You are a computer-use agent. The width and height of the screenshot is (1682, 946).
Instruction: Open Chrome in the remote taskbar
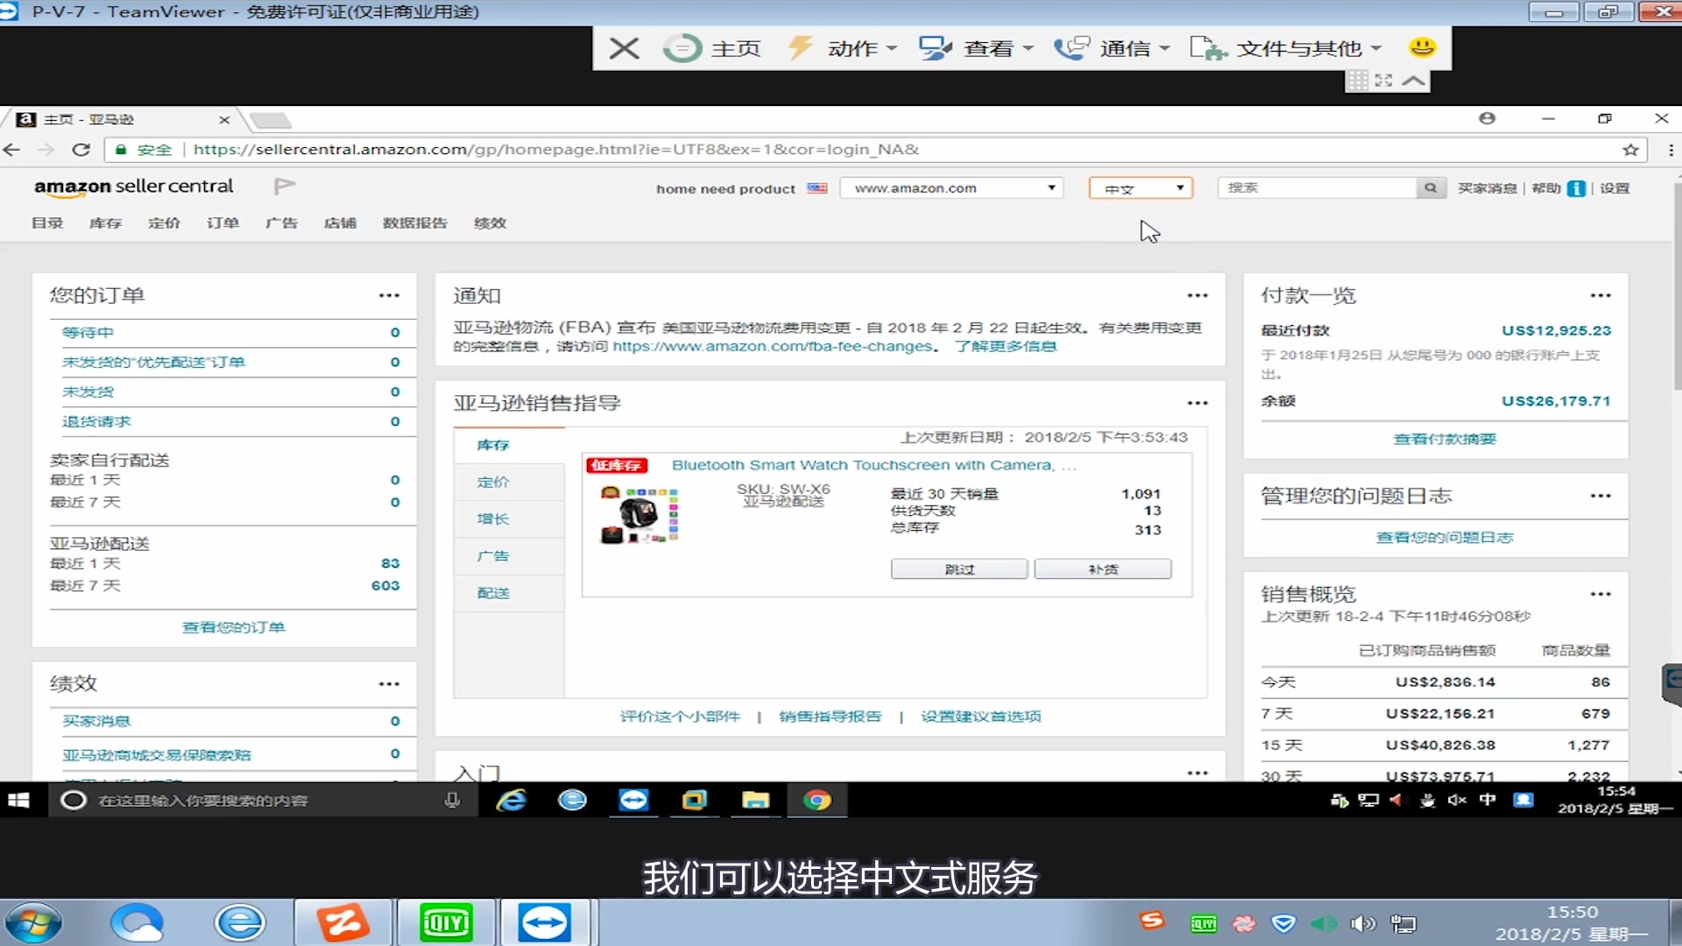816,801
